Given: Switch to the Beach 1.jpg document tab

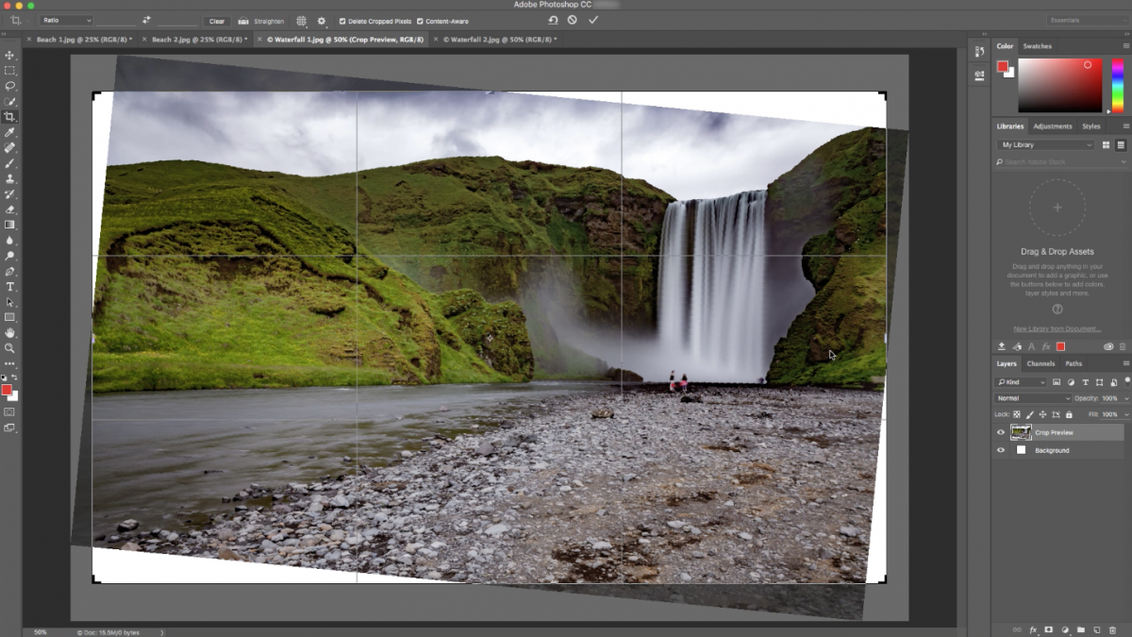Looking at the screenshot, I should [83, 40].
